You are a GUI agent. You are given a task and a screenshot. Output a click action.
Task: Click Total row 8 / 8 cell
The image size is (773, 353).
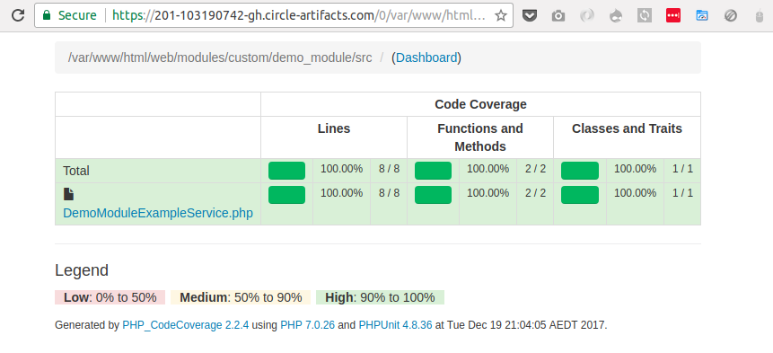click(389, 171)
